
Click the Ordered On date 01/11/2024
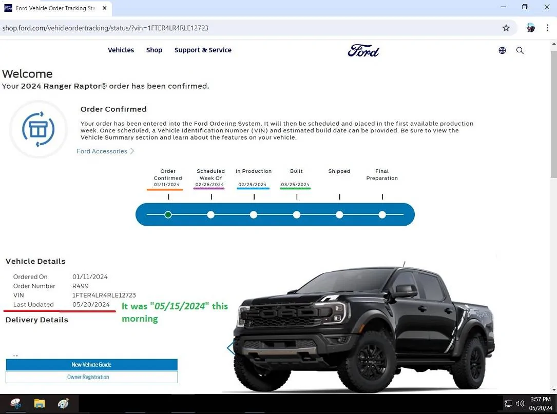point(90,277)
